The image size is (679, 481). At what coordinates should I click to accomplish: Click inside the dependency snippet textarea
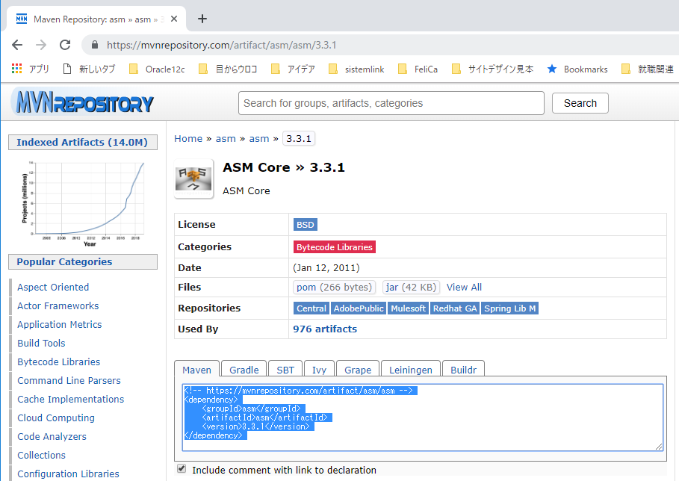pyautogui.click(x=423, y=418)
